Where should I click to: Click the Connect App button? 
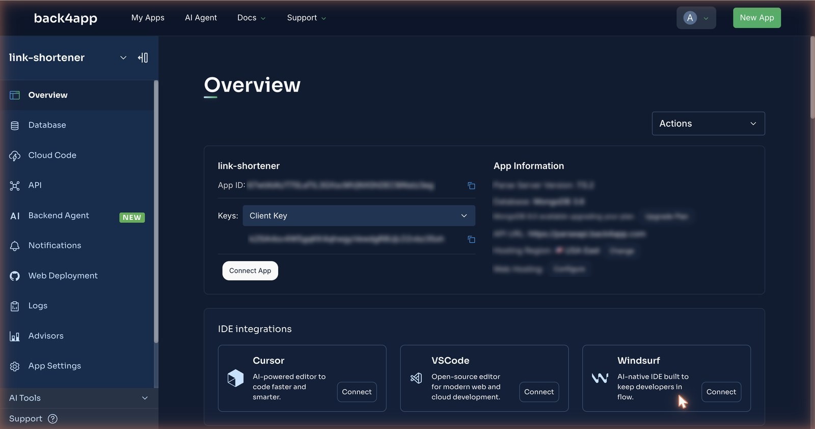pyautogui.click(x=250, y=271)
